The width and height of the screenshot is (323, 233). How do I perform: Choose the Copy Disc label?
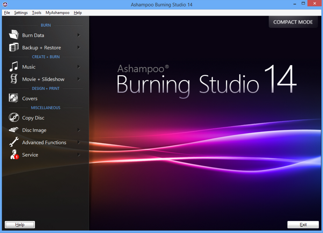click(x=33, y=118)
